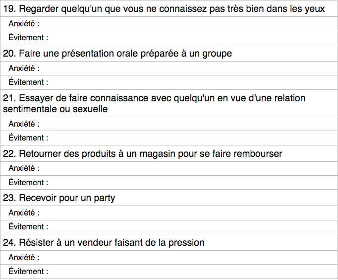Viewport: 338px width, 280px height.
Task: Click the Anxiété row under question 23
Action: click(x=169, y=213)
